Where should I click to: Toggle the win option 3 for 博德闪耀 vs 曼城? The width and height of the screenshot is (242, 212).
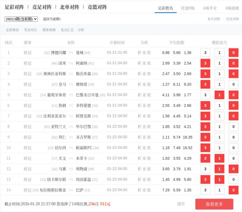[205, 53]
